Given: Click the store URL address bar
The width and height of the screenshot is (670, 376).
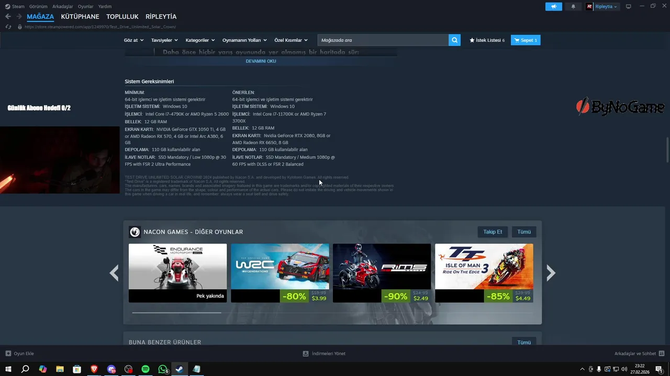Looking at the screenshot, I should pyautogui.click(x=100, y=27).
